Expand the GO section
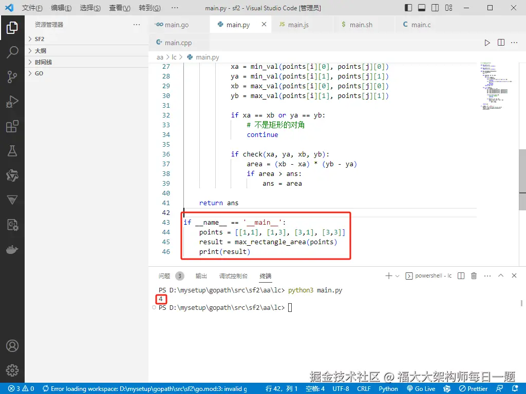 click(x=86, y=73)
